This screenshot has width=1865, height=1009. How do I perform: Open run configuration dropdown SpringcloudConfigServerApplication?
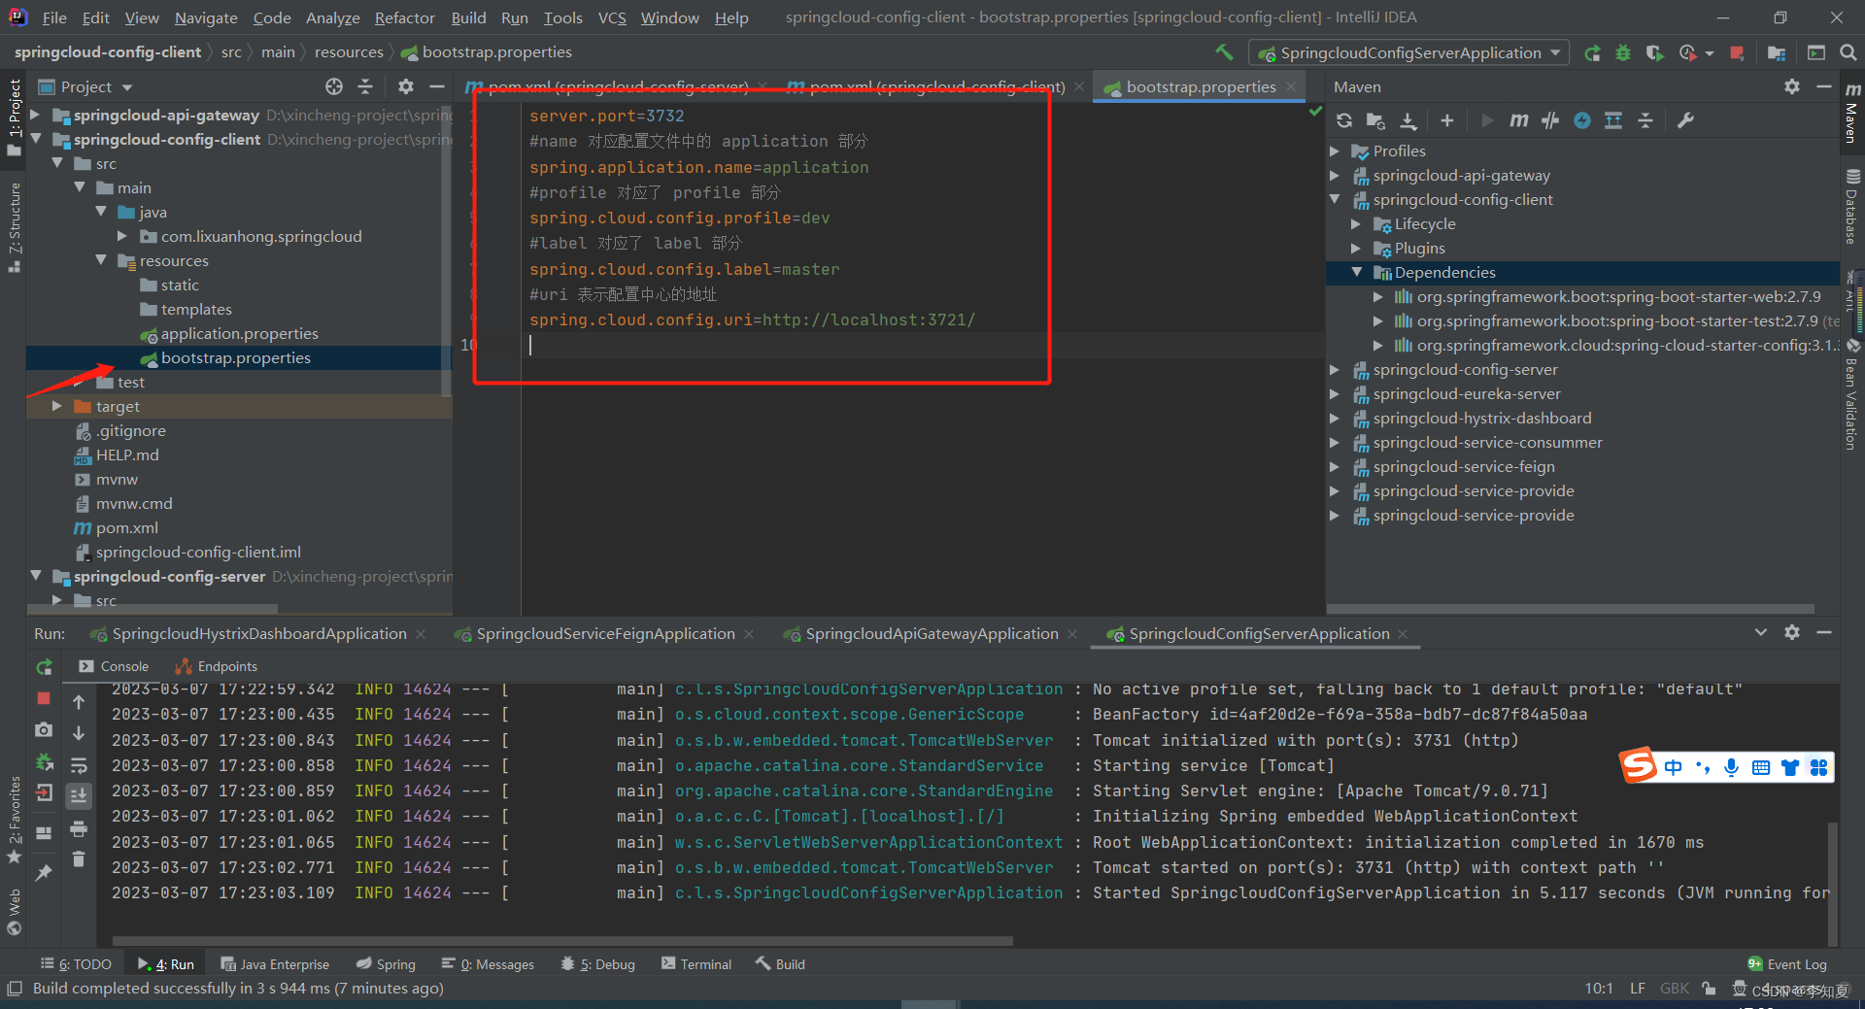tap(1409, 52)
